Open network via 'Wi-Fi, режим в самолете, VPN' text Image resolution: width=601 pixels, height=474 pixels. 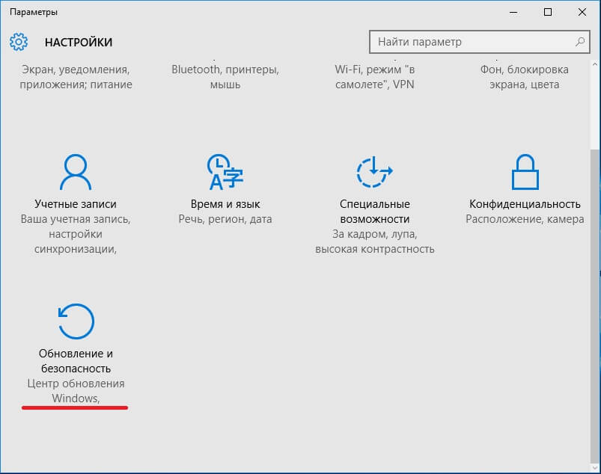[x=374, y=77]
